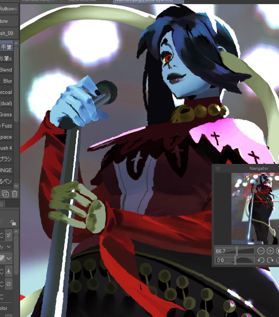Click brush list scroll-down arrow

16,186
